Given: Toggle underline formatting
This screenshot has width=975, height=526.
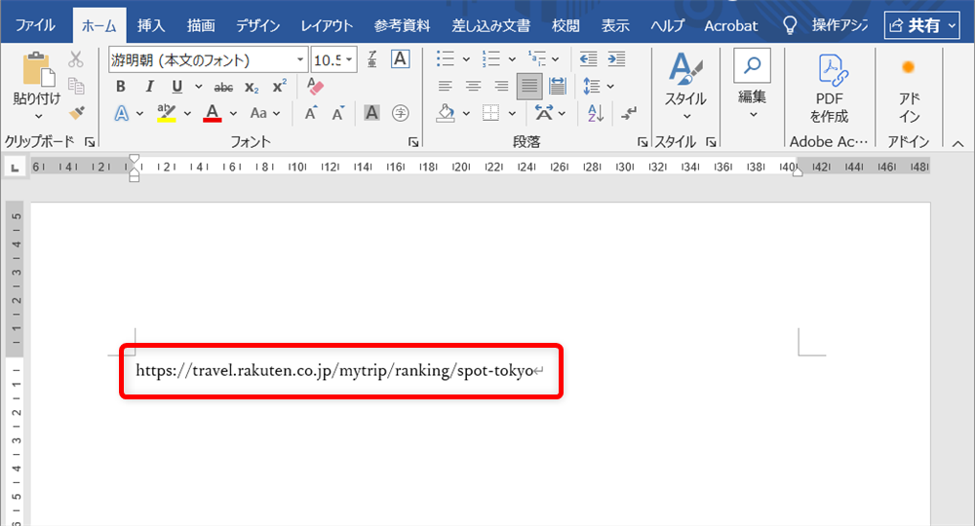Looking at the screenshot, I should (177, 87).
